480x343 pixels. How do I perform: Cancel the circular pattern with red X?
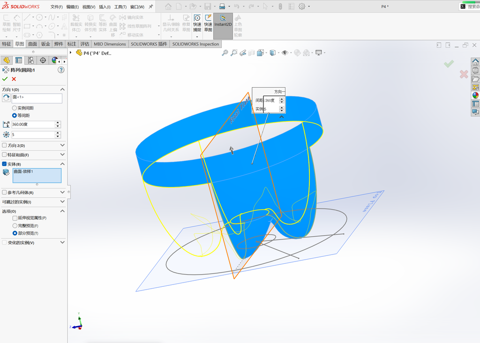click(14, 79)
